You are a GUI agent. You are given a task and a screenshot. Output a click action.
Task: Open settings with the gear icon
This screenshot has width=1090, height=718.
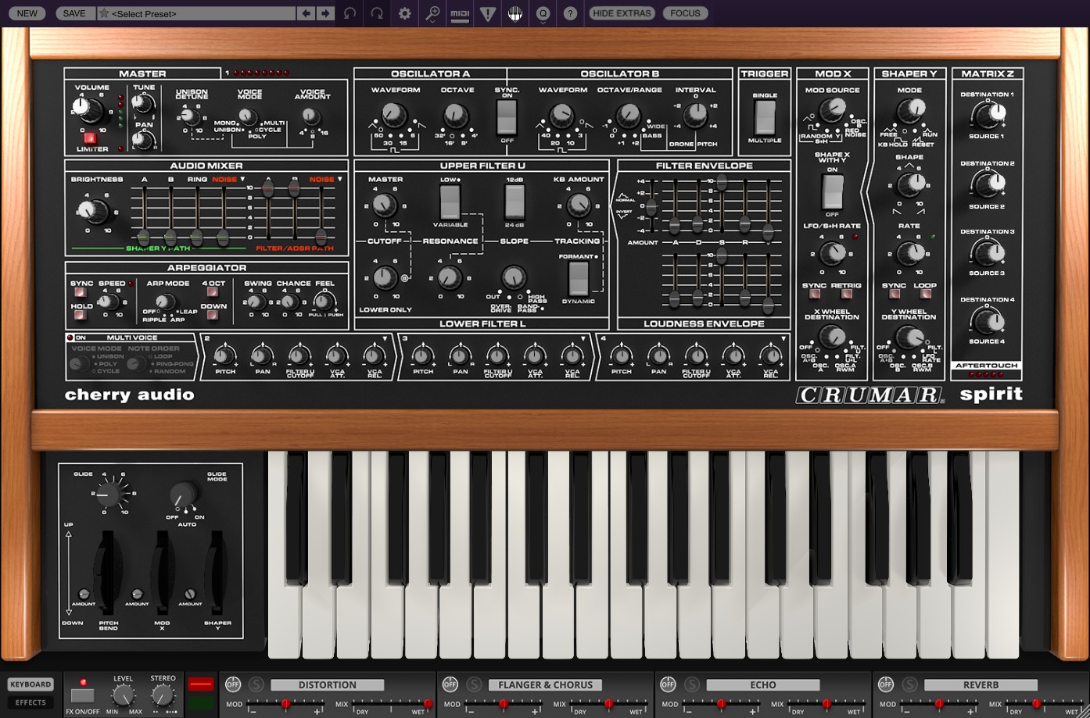click(x=404, y=13)
